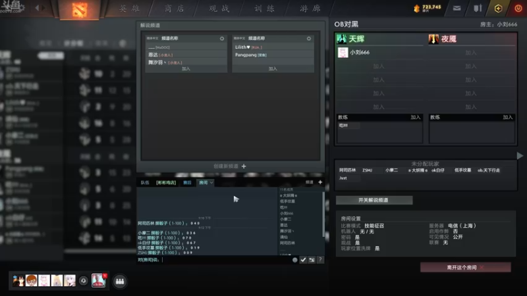Viewport: 527px width, 296px height.
Task: Click the 夜魇 Dire team emblem
Action: pos(433,39)
